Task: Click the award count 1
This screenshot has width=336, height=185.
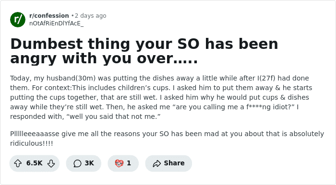Action: [129, 163]
